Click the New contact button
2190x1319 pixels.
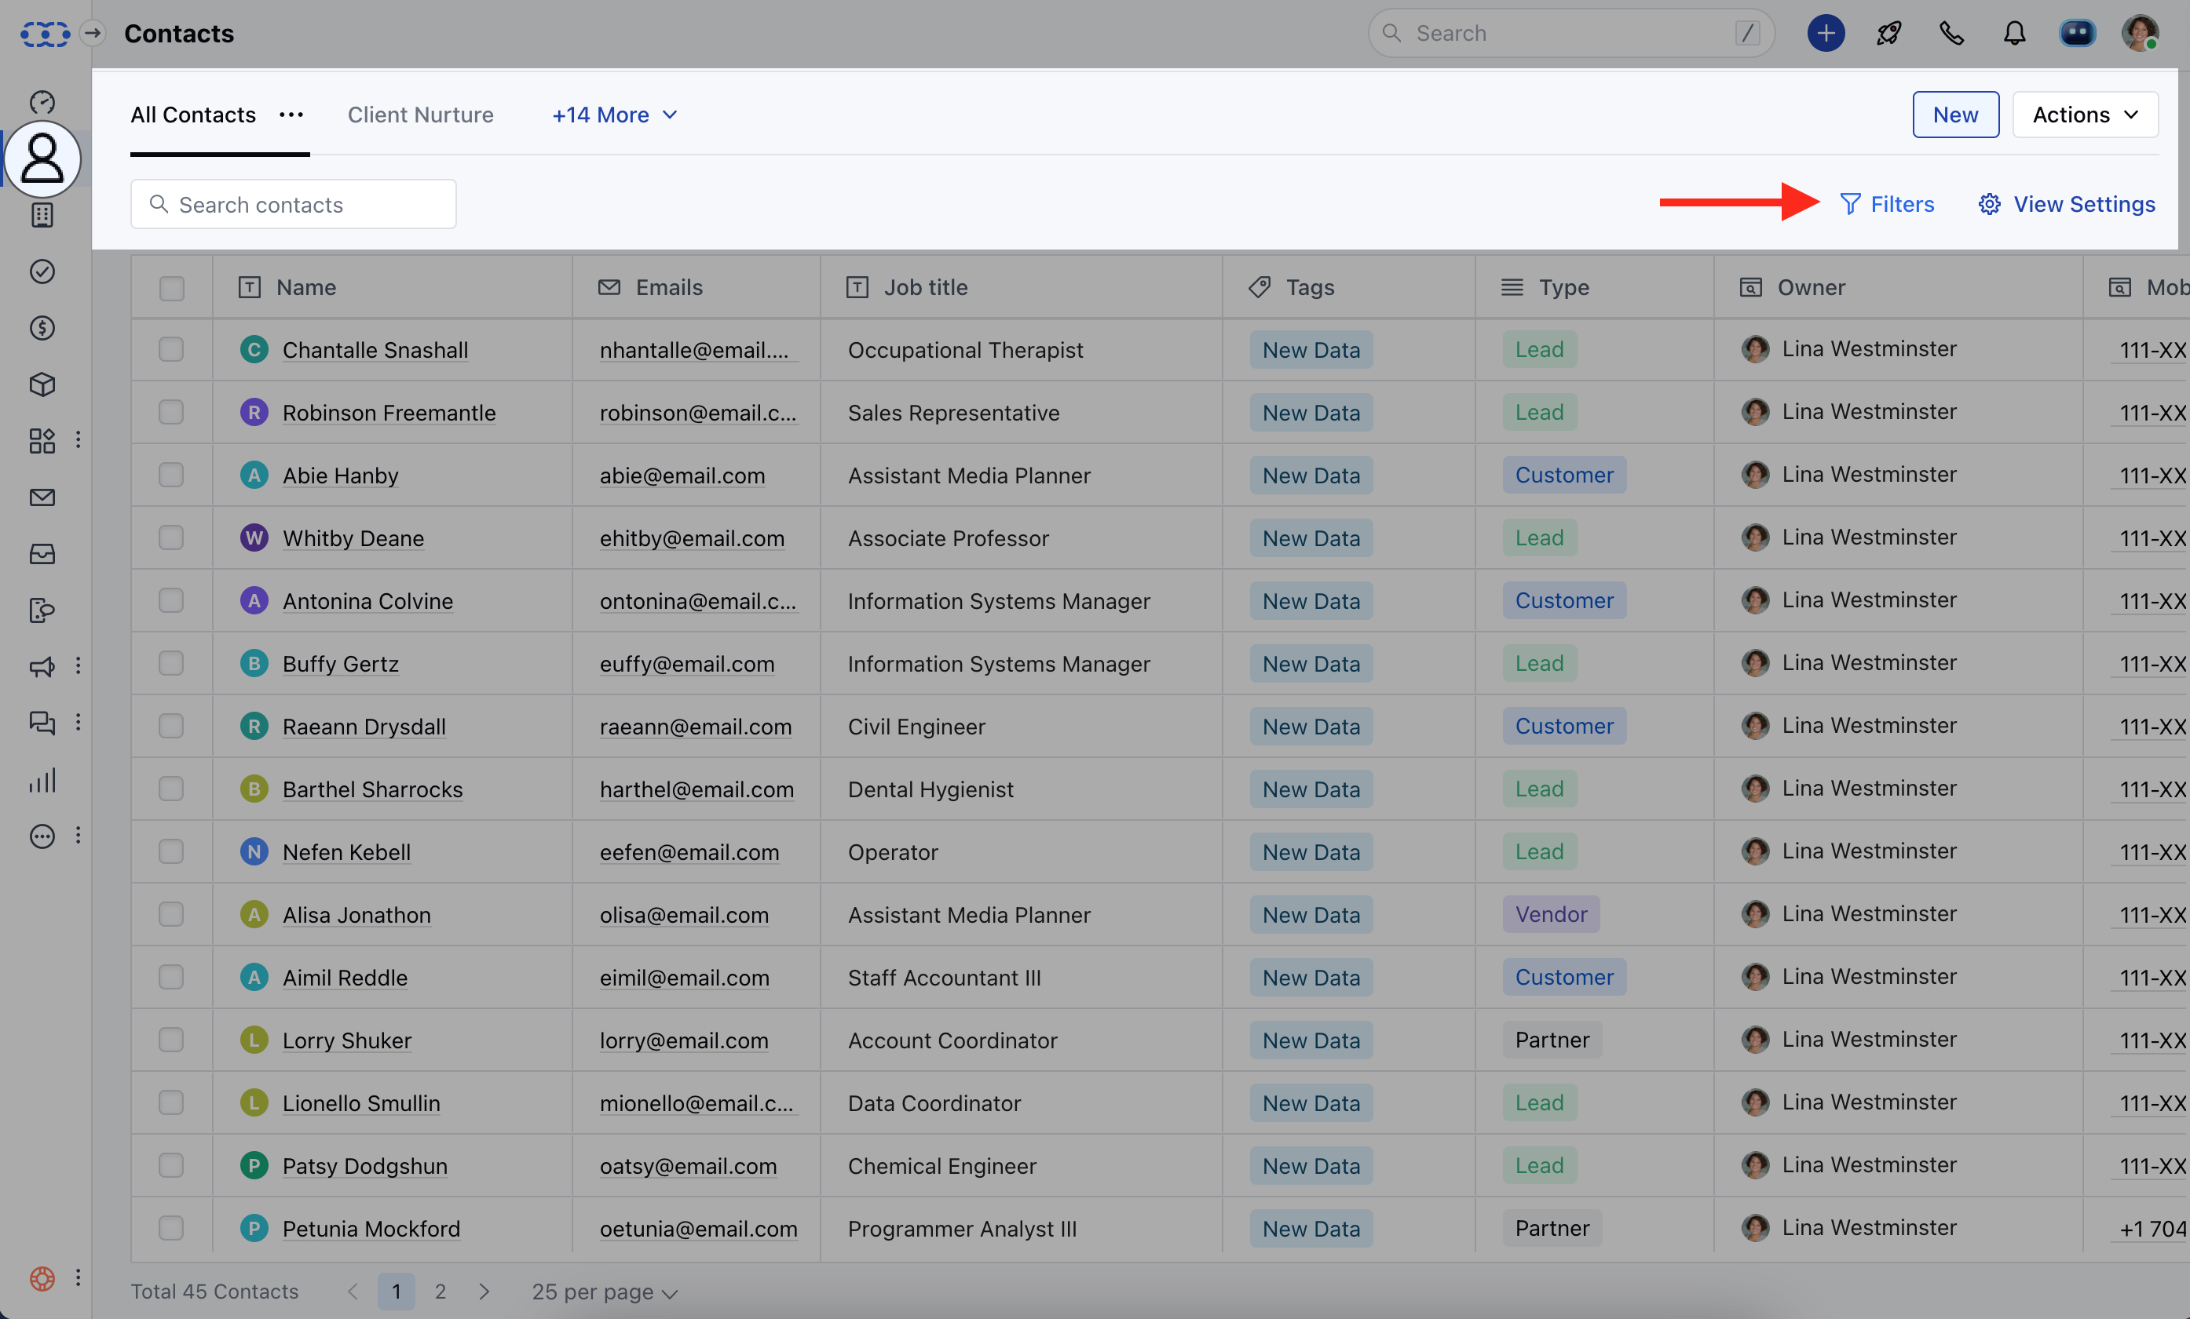(1954, 115)
